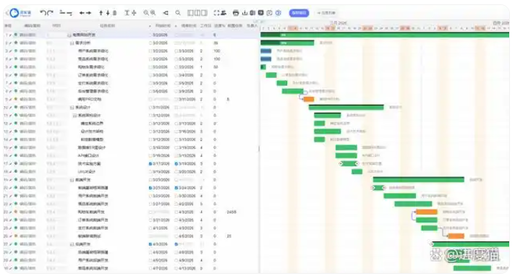Select the blue Gantt bar in row 3
Screen dimensions: 515x276
point(266,51)
